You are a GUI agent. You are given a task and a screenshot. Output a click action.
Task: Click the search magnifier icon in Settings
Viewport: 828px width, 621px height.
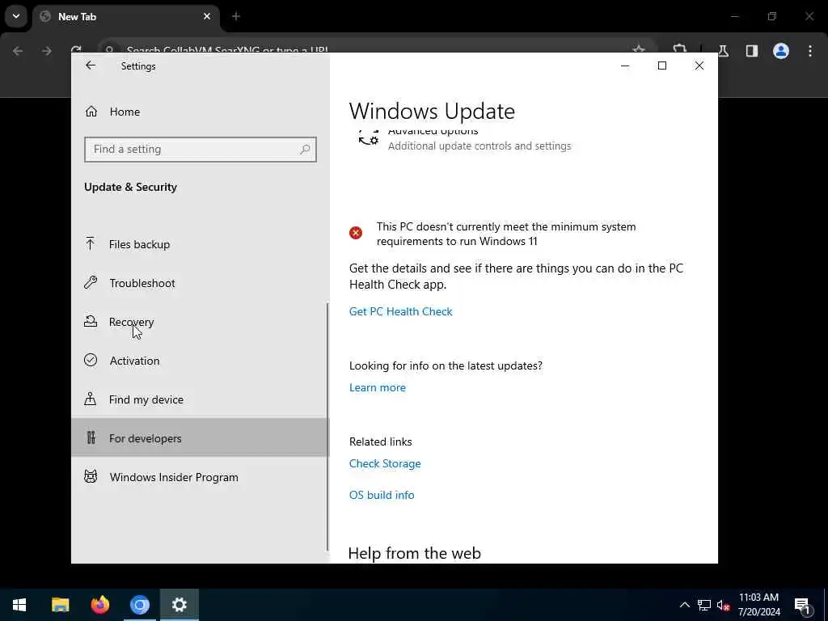(305, 150)
